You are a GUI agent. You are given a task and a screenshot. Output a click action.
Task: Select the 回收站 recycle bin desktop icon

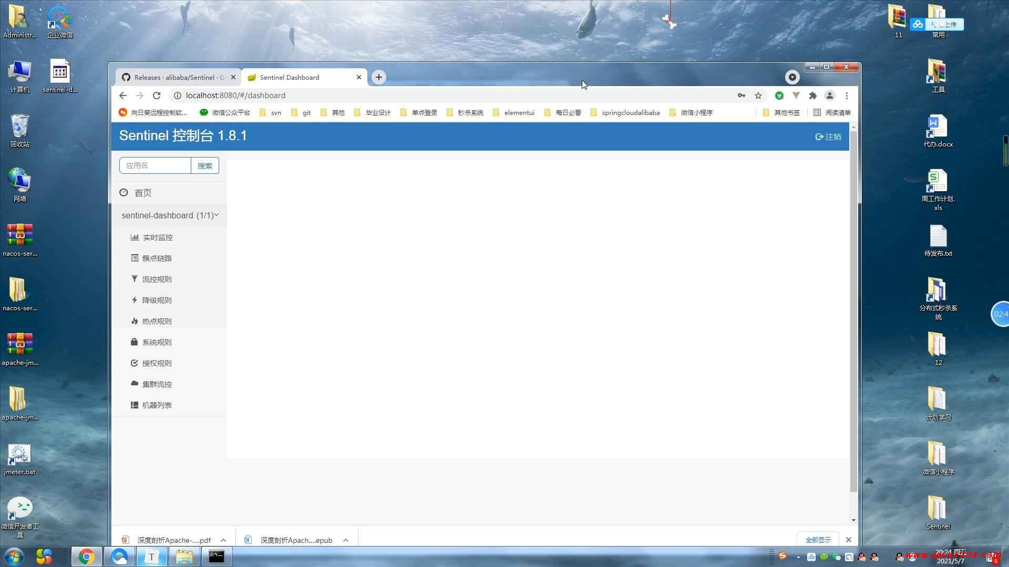pos(20,131)
